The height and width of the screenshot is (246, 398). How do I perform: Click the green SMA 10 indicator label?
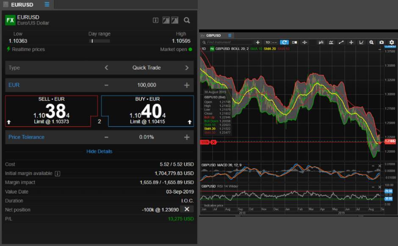[x=256, y=49]
